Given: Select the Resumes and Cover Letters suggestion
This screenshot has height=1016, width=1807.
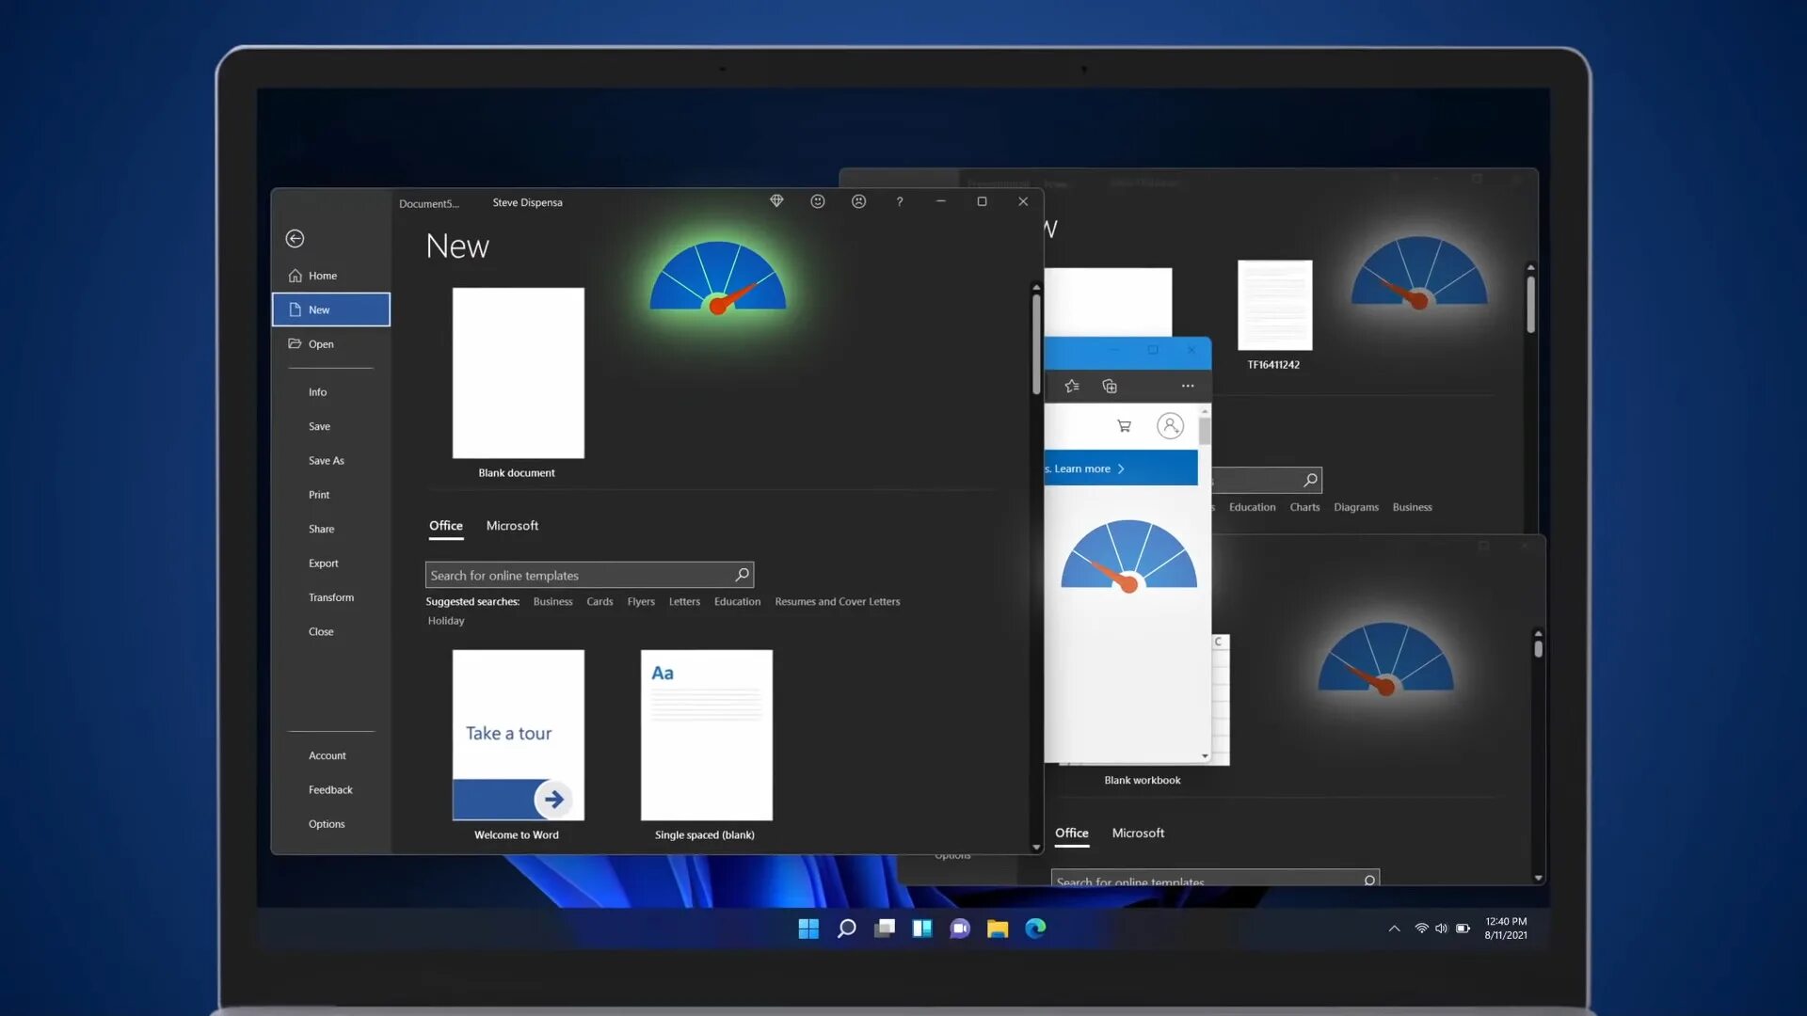Looking at the screenshot, I should coord(837,602).
